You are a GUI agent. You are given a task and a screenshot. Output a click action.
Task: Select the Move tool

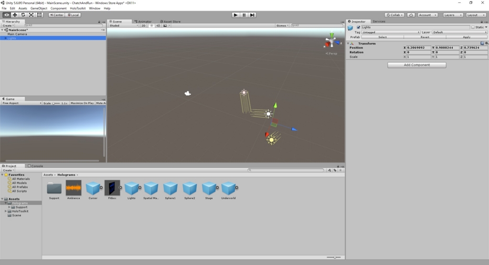pyautogui.click(x=15, y=15)
